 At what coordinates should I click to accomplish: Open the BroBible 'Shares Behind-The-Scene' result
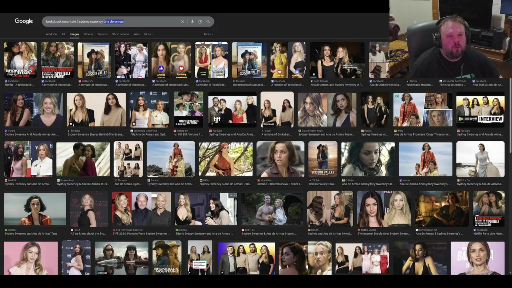click(x=96, y=110)
